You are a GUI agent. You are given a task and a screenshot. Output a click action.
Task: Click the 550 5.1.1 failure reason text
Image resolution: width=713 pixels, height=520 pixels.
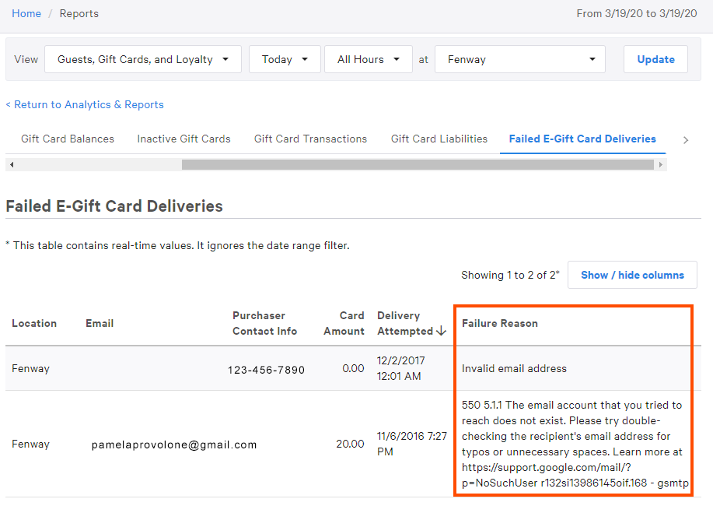point(575,444)
